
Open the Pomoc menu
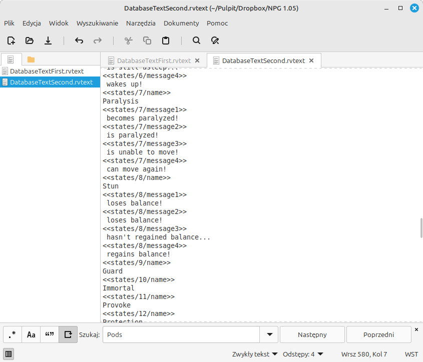pos(217,23)
